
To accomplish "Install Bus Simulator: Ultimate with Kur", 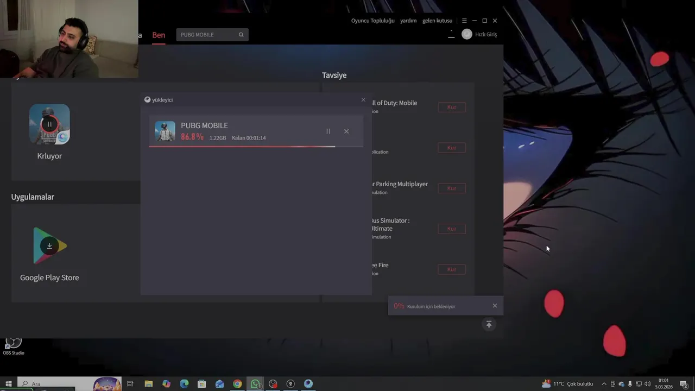I will coord(452,229).
